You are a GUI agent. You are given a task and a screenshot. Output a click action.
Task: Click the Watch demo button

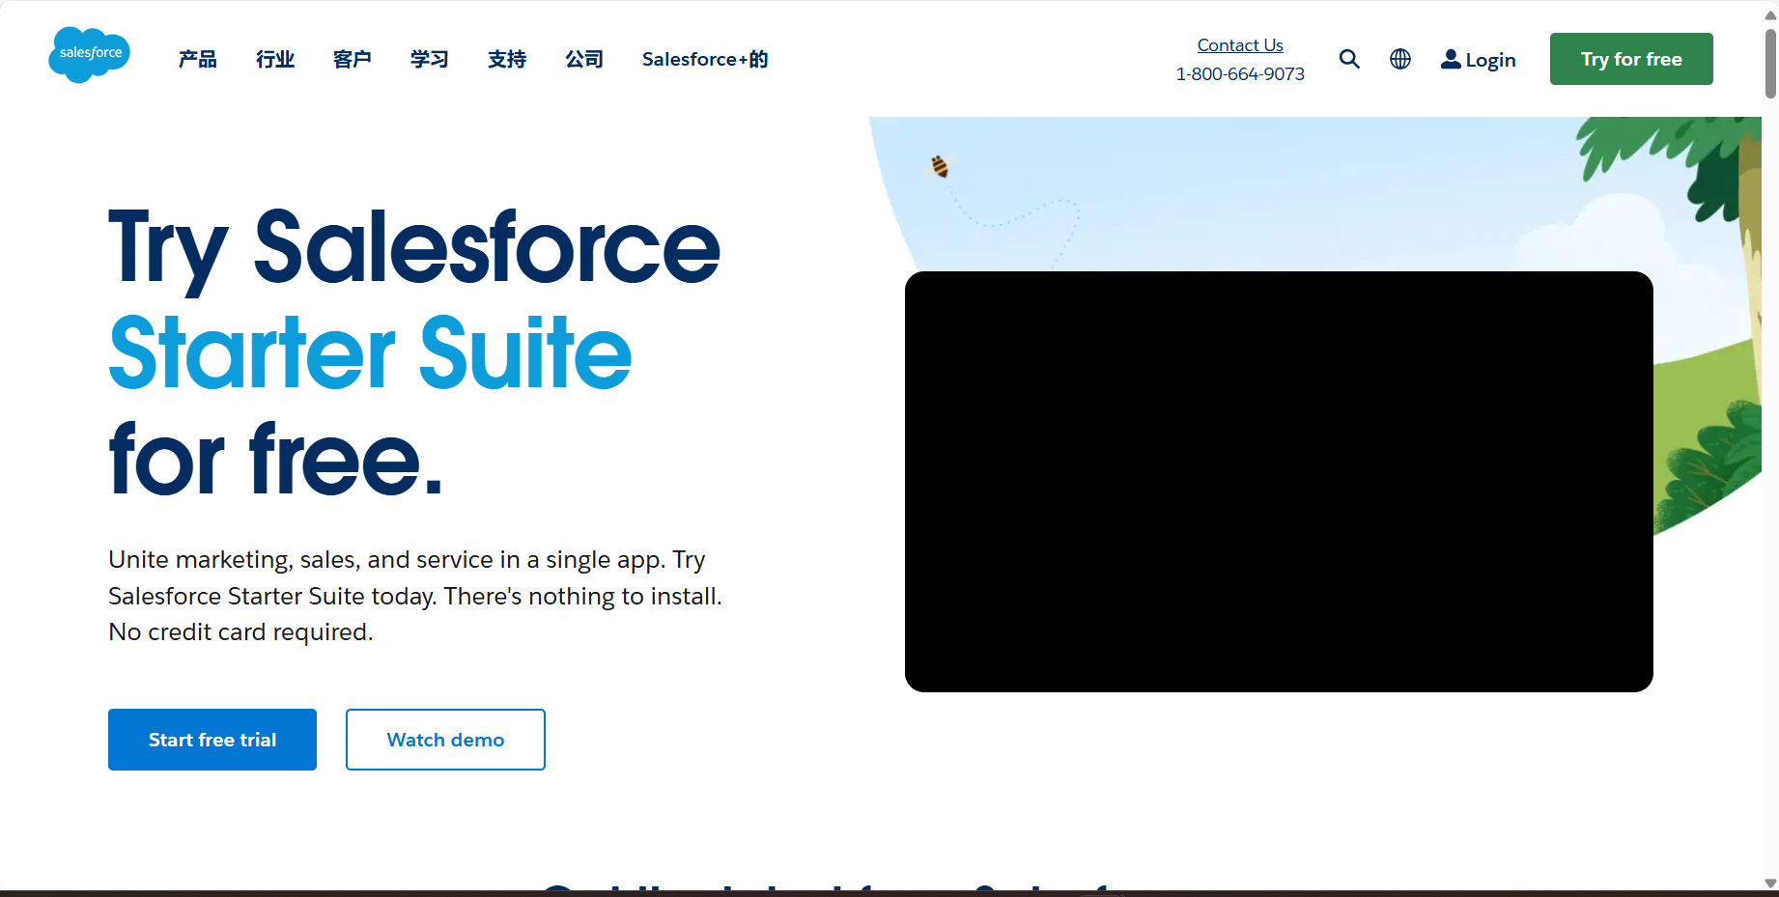pyautogui.click(x=444, y=740)
